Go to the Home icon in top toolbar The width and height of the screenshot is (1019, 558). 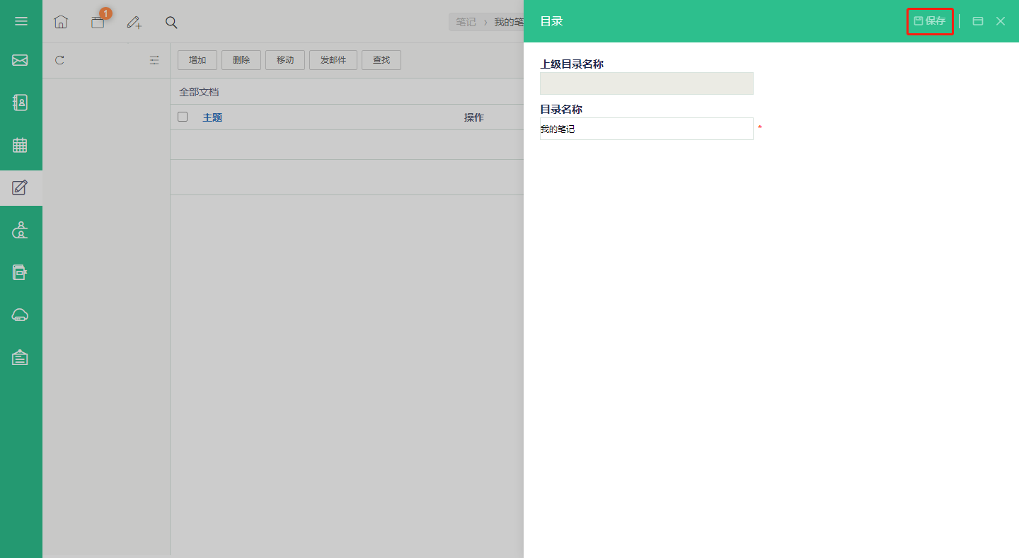point(61,22)
